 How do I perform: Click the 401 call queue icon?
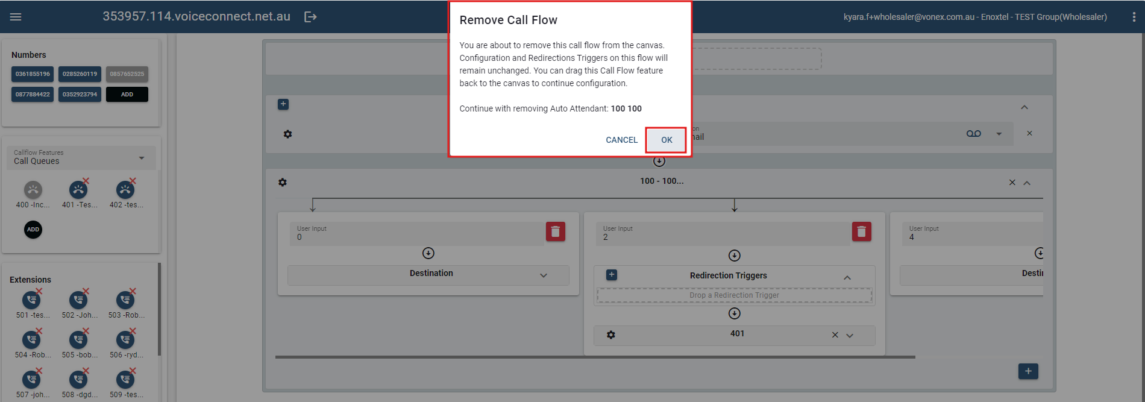(78, 190)
